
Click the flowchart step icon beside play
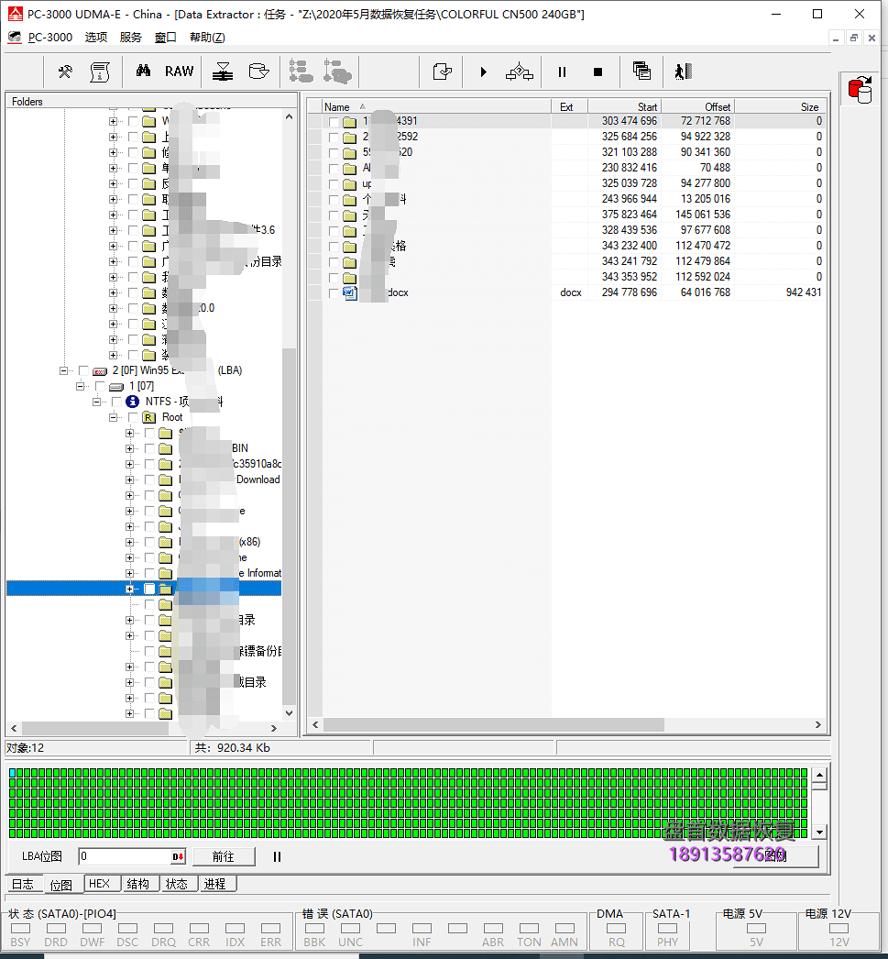coord(520,72)
